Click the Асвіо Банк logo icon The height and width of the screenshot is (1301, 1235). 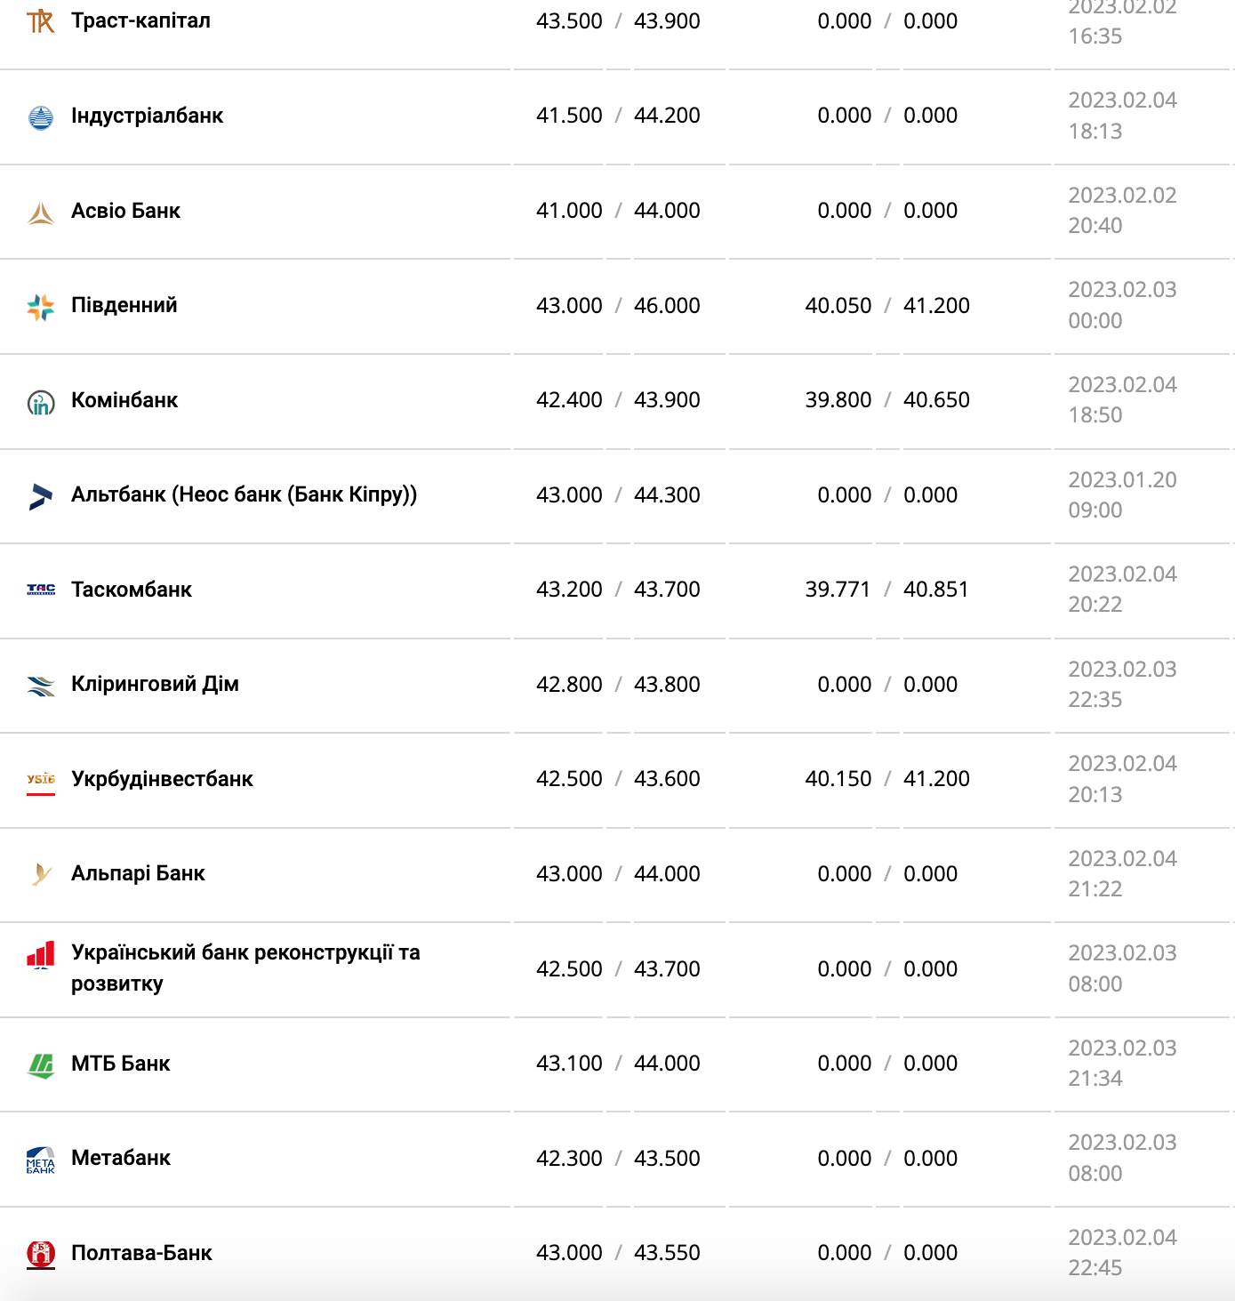click(x=41, y=212)
